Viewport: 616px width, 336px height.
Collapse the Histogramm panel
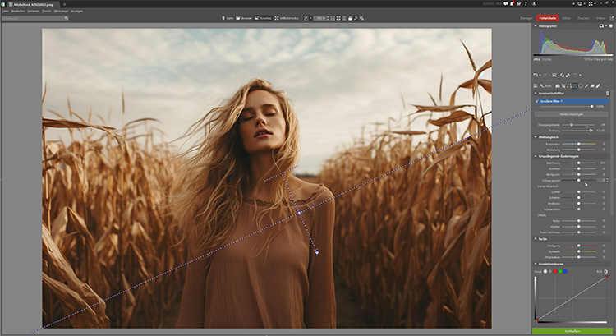tap(536, 26)
